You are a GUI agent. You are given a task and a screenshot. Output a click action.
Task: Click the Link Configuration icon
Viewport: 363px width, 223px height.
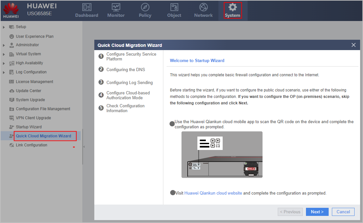tap(12, 145)
